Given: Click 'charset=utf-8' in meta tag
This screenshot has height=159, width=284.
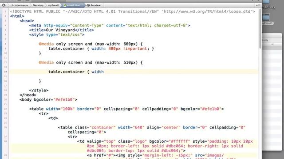Looking at the screenshot, I should point(170,26).
